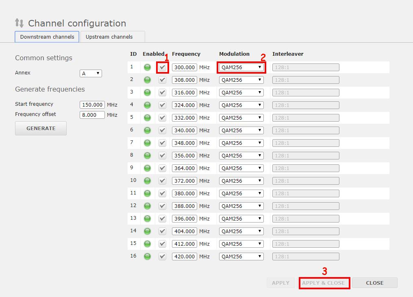
Task: Click the 420.000 MHz frequency field
Action: point(185,256)
